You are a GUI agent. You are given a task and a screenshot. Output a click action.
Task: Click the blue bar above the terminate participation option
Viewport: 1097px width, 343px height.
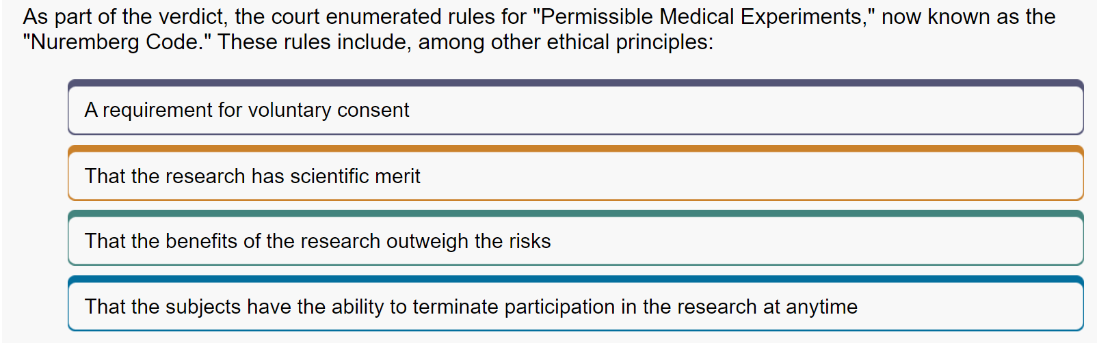tap(575, 279)
